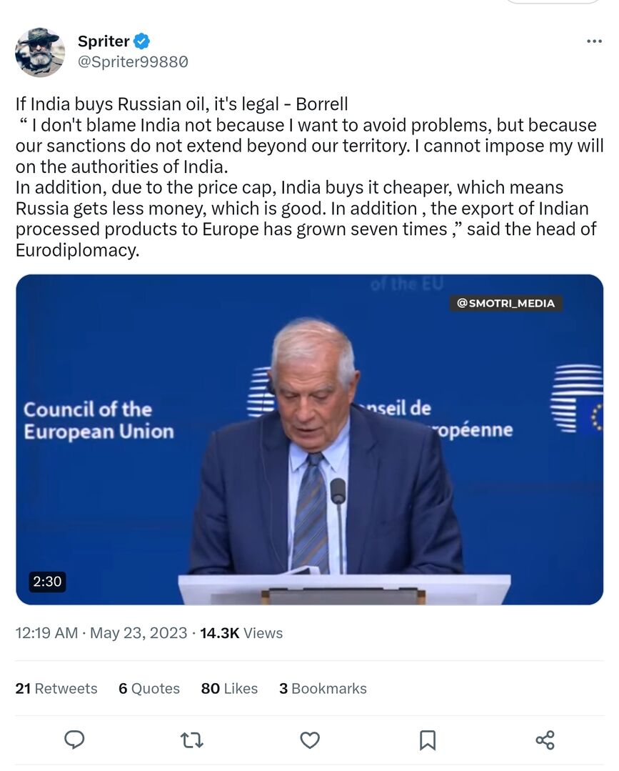Click the @Spriter99880 handle
This screenshot has height=771, width=619.
point(133,62)
